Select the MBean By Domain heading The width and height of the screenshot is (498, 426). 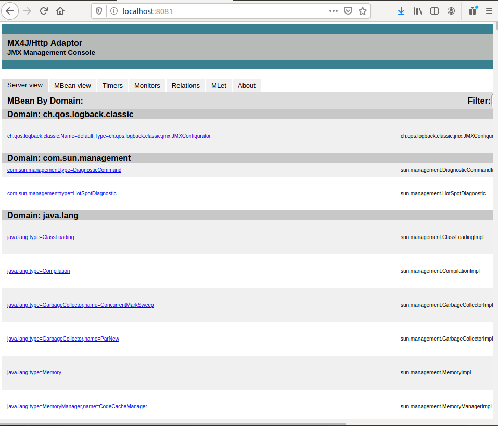45,101
